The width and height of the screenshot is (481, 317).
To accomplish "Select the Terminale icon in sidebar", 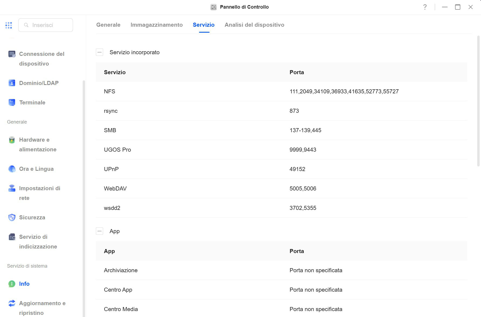I will [12, 103].
